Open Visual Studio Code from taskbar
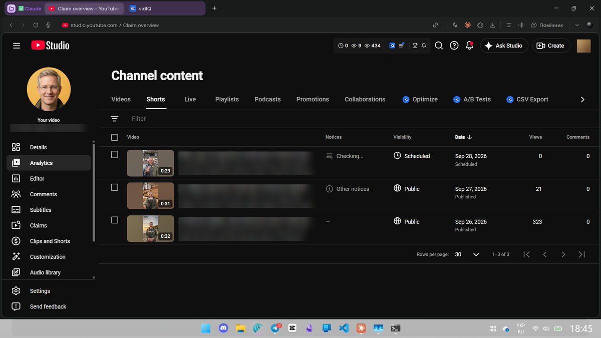Image resolution: width=601 pixels, height=338 pixels. tap(344, 328)
